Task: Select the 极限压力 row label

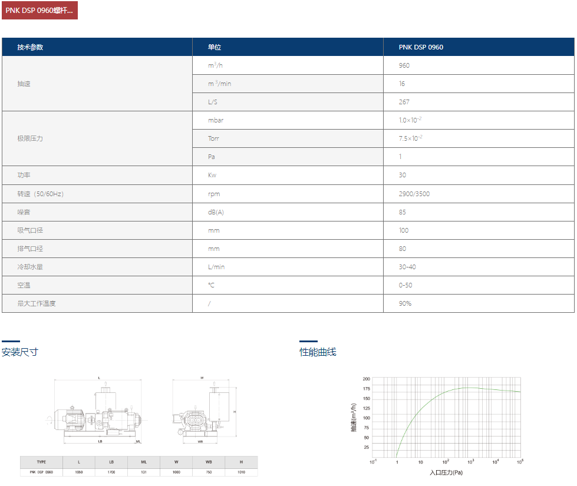Action: coord(30,138)
